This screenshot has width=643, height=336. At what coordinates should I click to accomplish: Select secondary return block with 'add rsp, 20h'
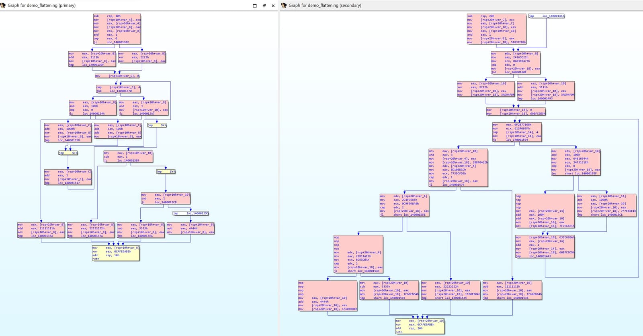coord(420,326)
